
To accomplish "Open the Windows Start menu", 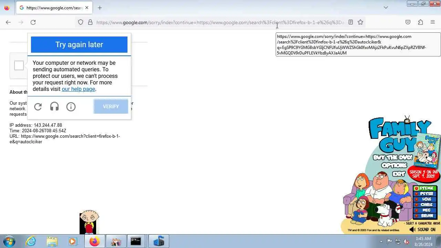I will [9, 241].
